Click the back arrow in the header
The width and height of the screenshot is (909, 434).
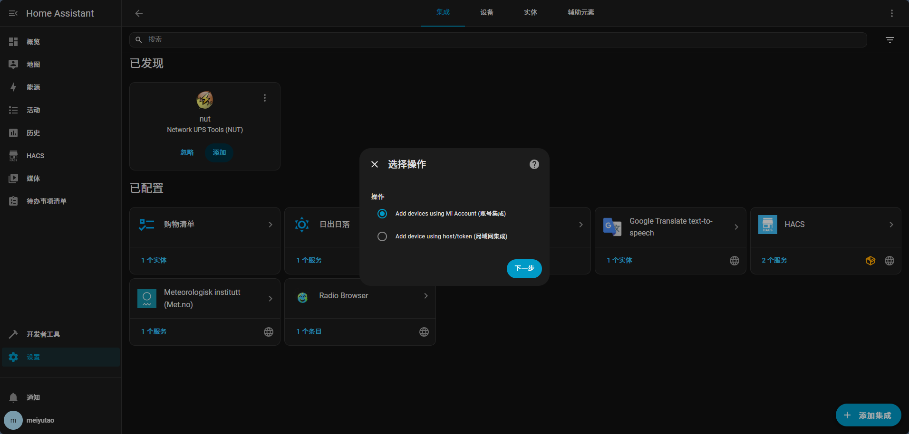pos(139,13)
